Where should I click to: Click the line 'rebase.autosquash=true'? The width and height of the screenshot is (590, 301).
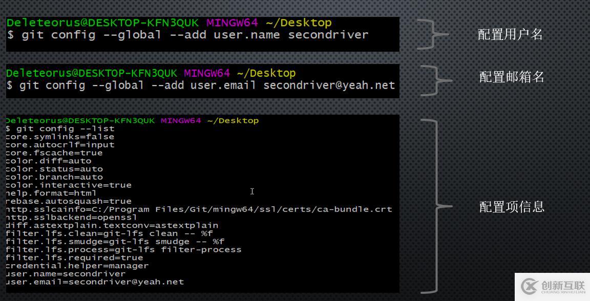tap(69, 201)
